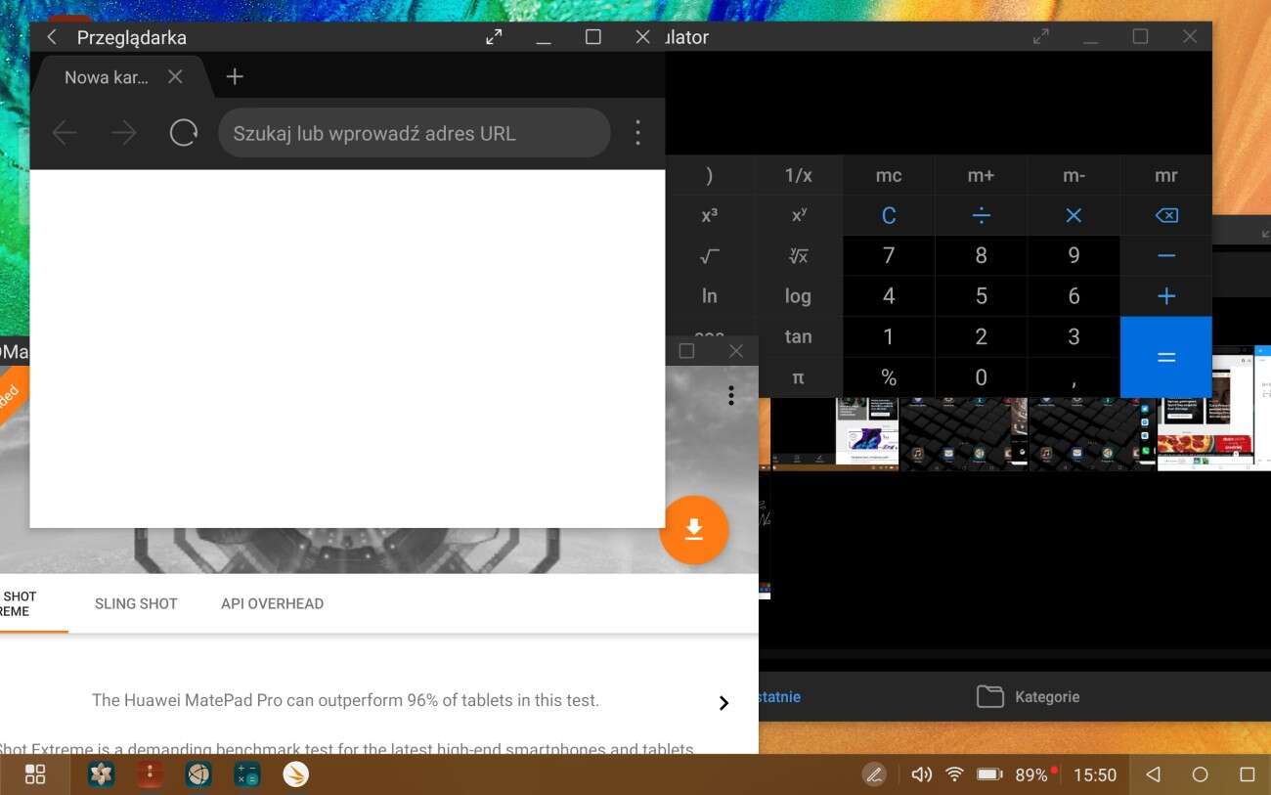Tap the backspace key on the Calculator
This screenshot has width=1271, height=795.
tap(1165, 215)
